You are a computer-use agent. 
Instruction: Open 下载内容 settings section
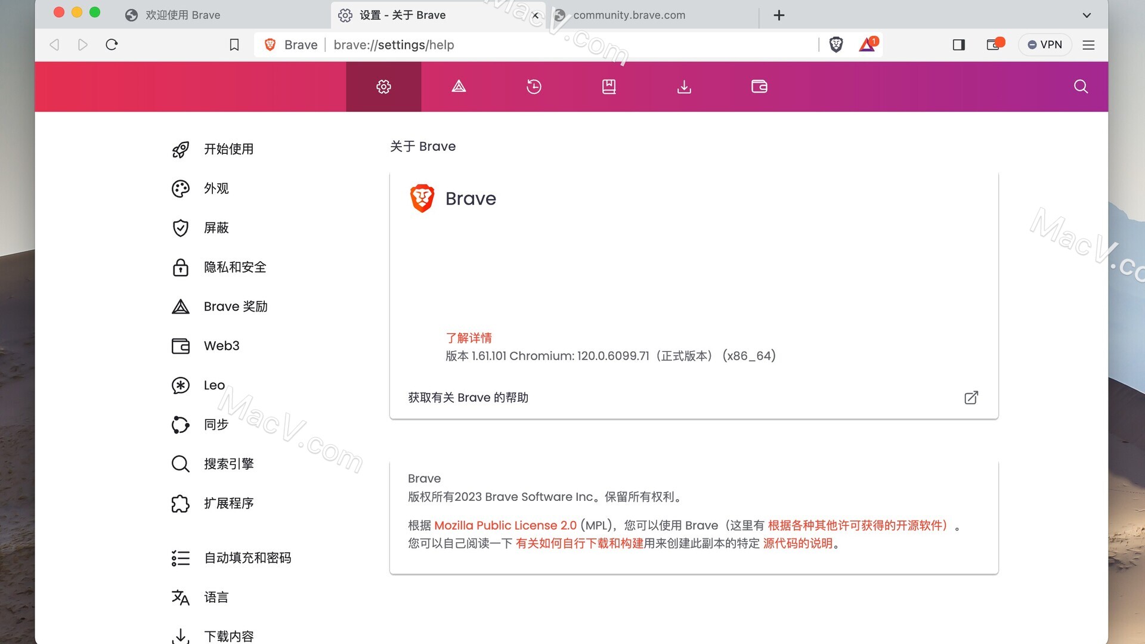click(x=213, y=636)
